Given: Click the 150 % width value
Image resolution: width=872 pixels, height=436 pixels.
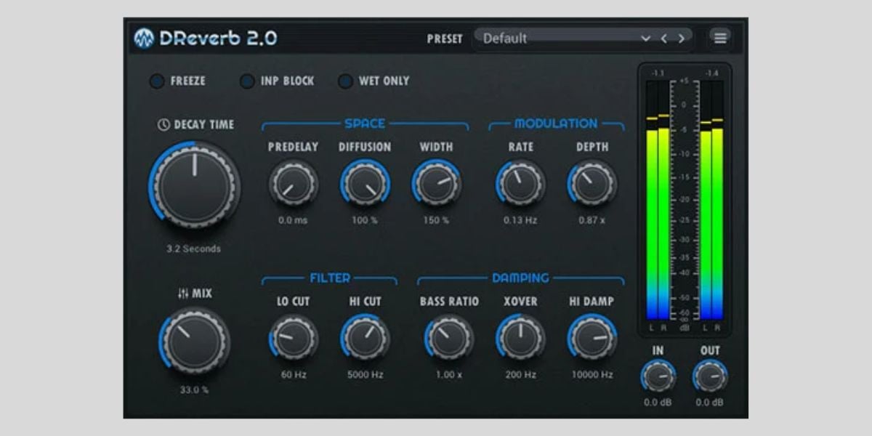Looking at the screenshot, I should tap(435, 219).
